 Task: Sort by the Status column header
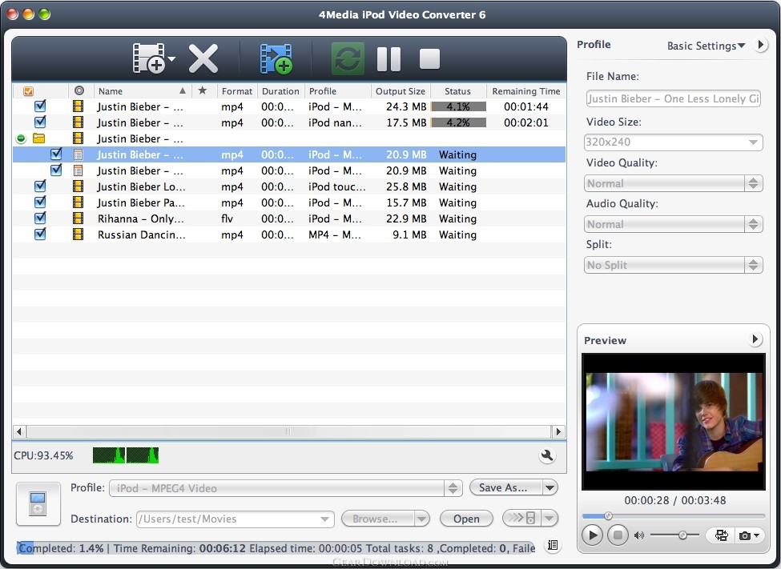457,91
